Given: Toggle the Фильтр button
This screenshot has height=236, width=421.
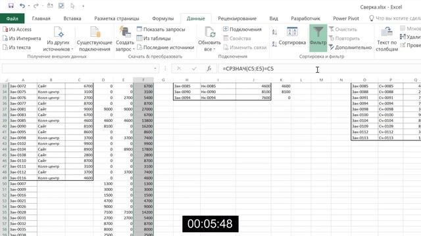Looking at the screenshot, I should (318, 38).
